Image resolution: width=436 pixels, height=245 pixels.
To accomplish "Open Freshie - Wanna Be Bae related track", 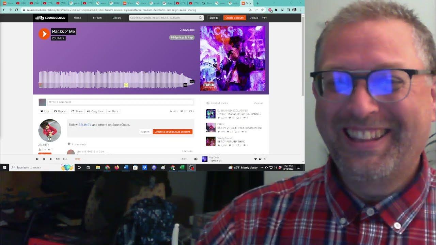I will [239, 114].
